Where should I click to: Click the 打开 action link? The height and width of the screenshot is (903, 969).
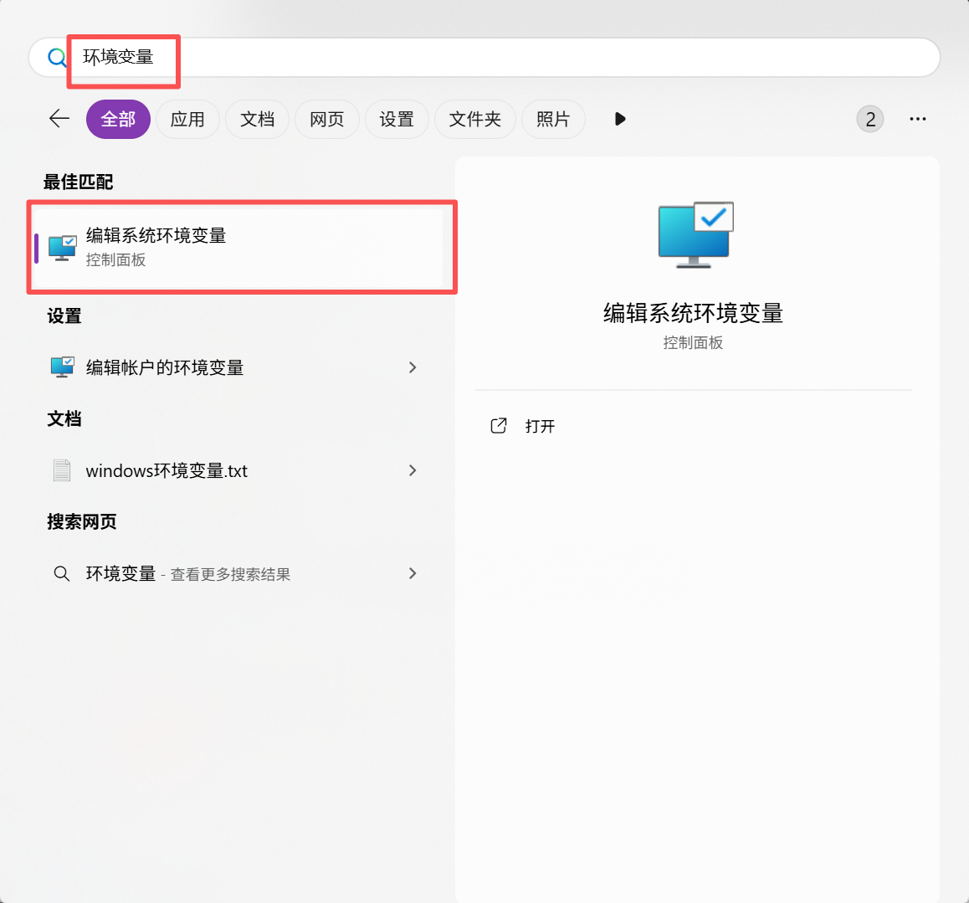540,425
